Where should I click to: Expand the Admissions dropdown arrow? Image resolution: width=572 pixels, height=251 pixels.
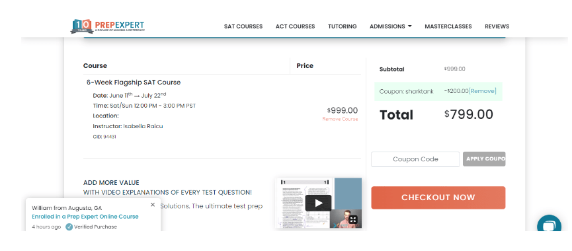(x=410, y=26)
